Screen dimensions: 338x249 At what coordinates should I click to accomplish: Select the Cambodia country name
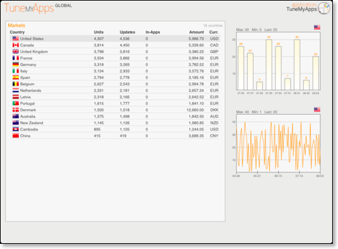pos(29,130)
